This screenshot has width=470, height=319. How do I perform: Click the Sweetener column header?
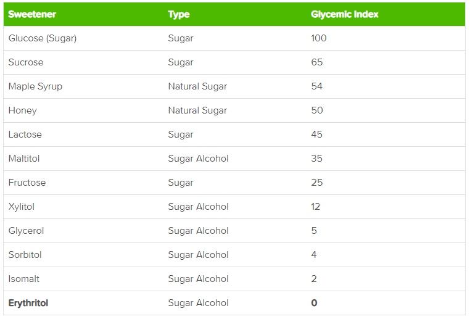click(x=32, y=14)
